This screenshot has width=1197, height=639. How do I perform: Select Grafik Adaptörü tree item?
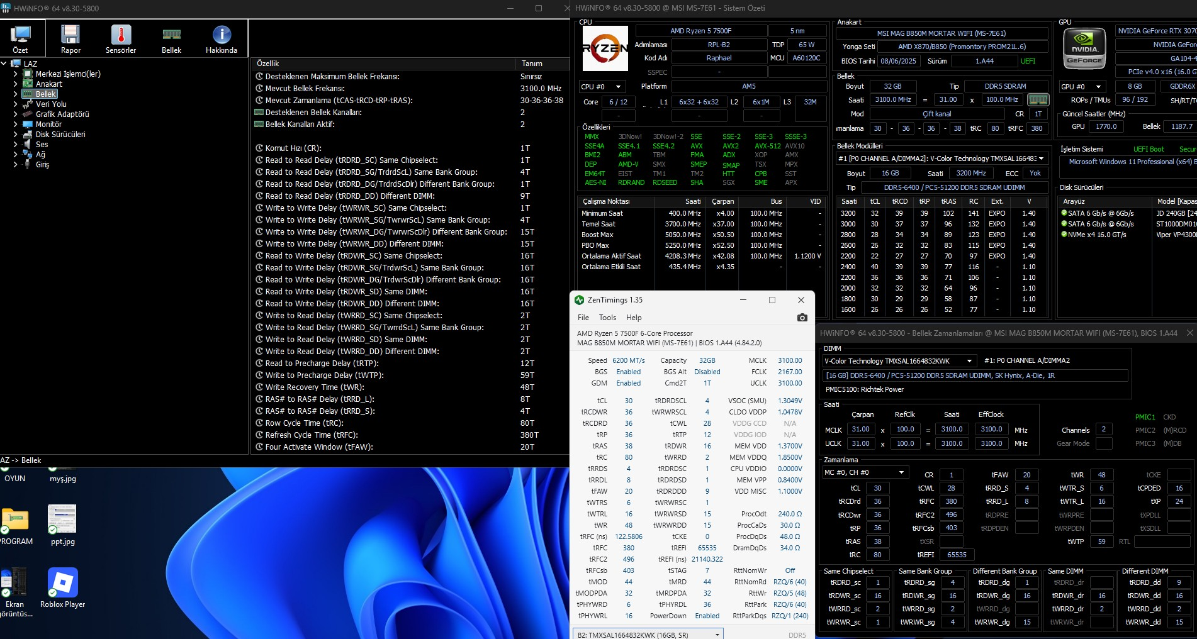coord(62,114)
